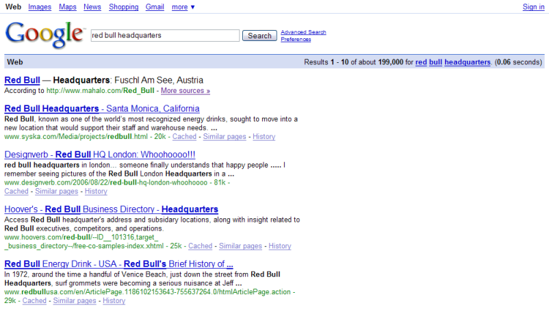
Task: Open Similar pages for designverb.com result
Action: (56, 191)
